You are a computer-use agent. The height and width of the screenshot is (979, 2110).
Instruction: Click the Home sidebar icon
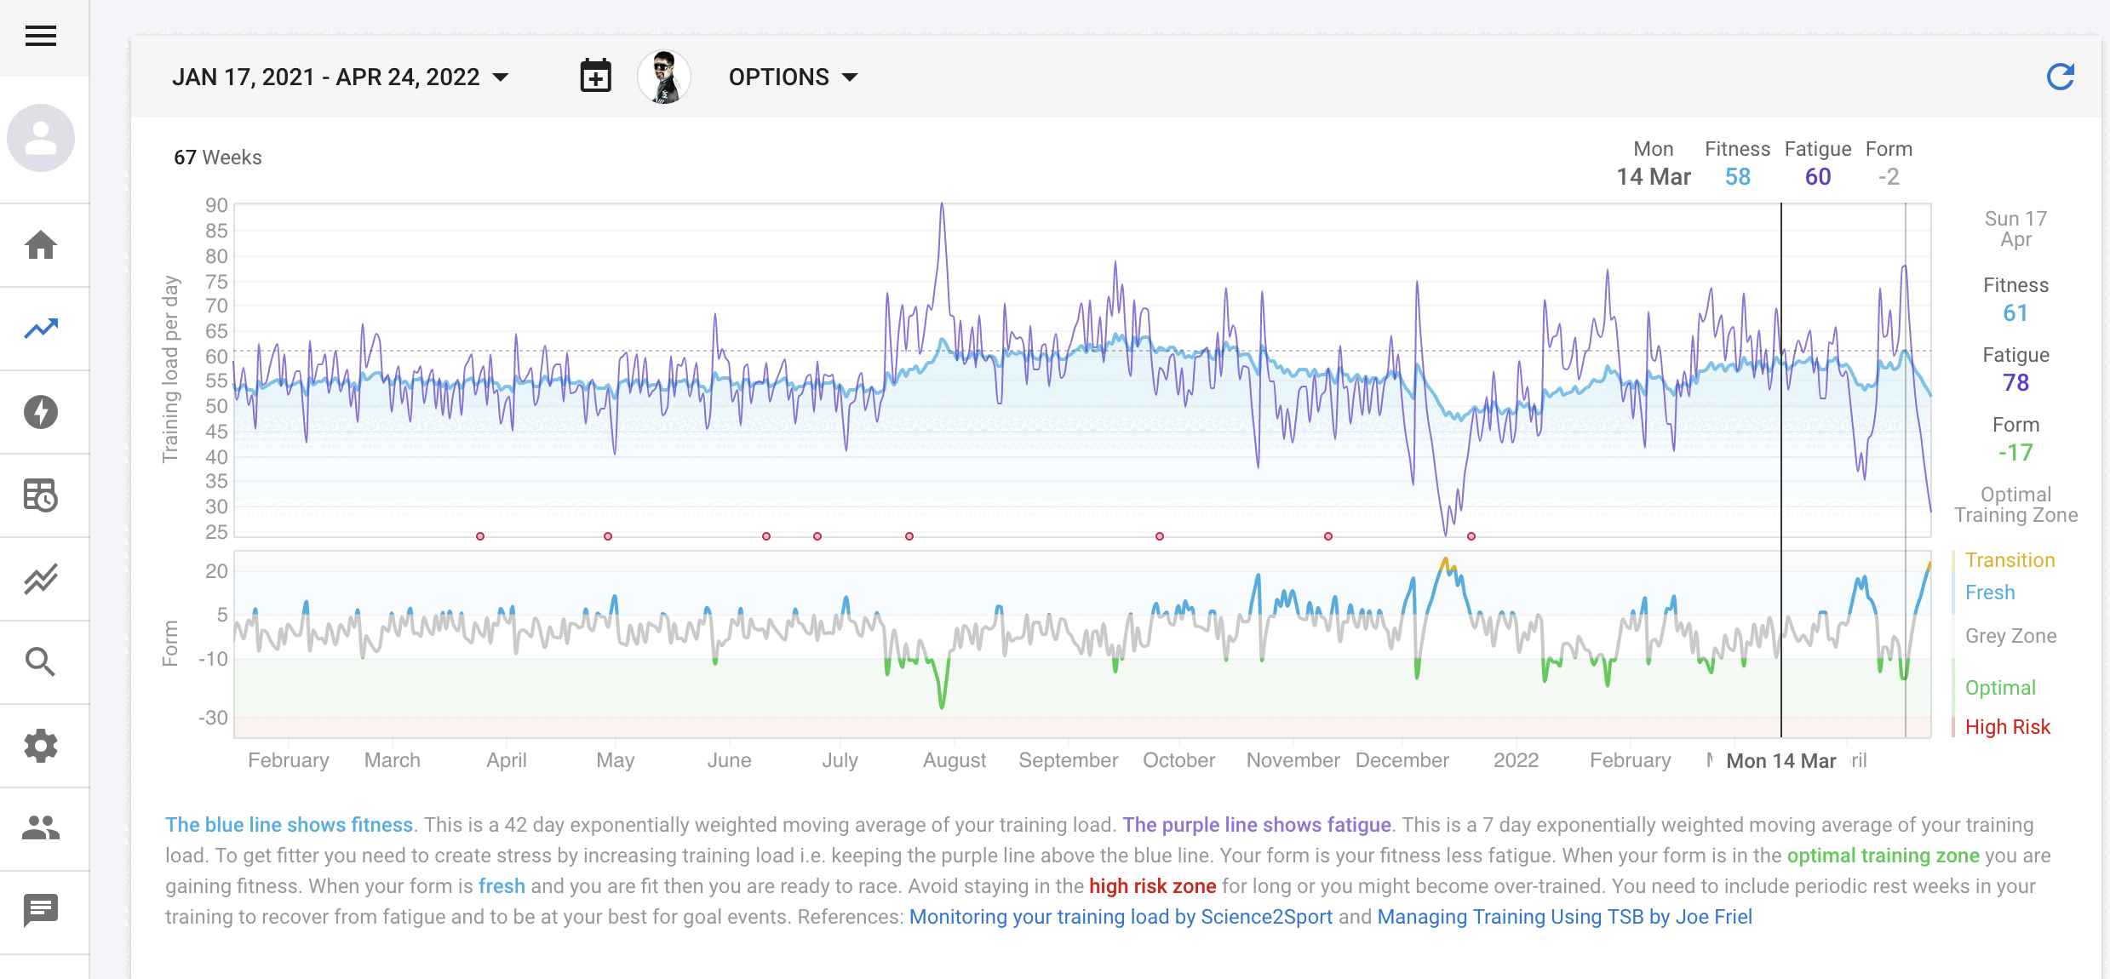coord(40,245)
